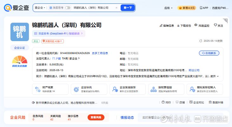
Task: Open 企业对比 comparison
Action: coord(197,102)
